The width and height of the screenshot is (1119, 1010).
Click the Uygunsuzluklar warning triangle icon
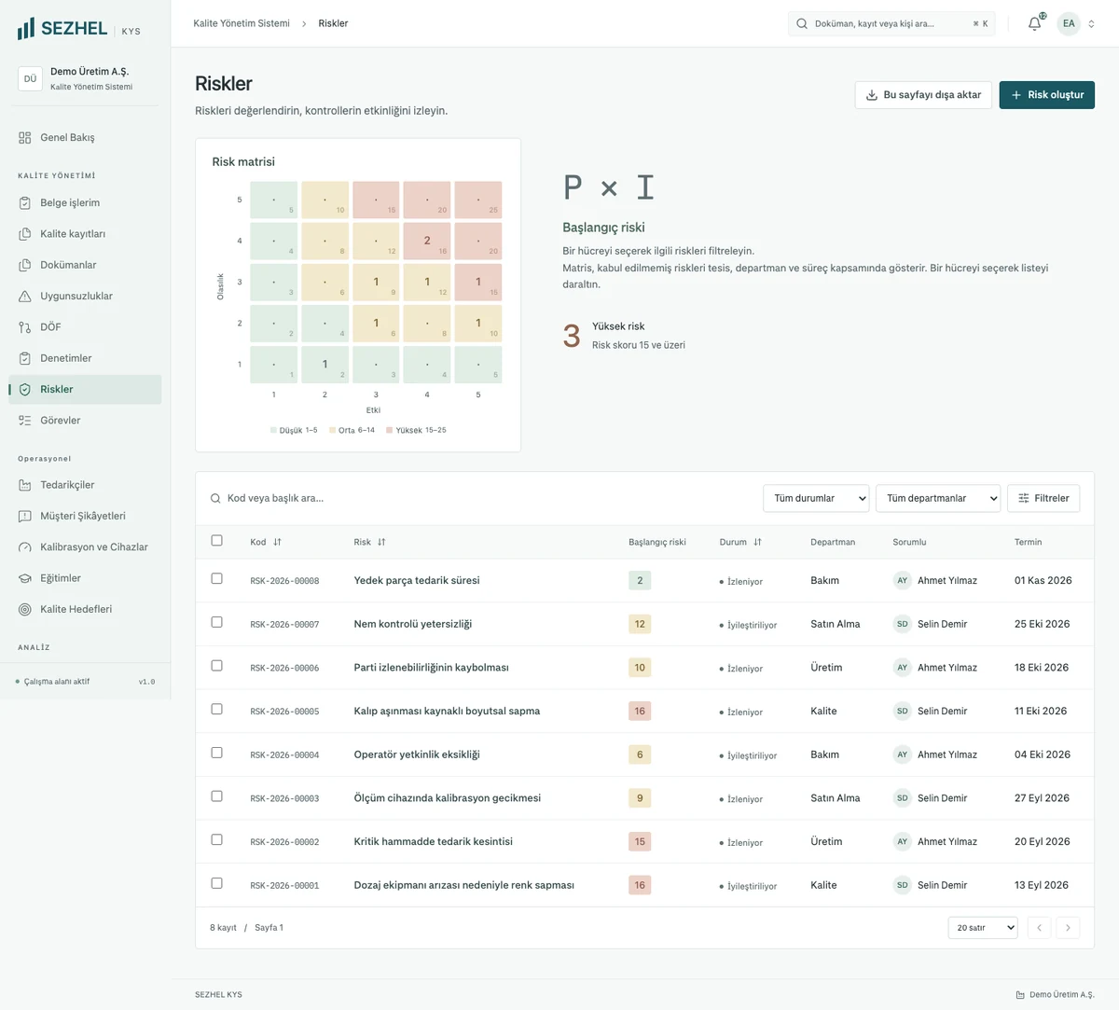point(25,297)
